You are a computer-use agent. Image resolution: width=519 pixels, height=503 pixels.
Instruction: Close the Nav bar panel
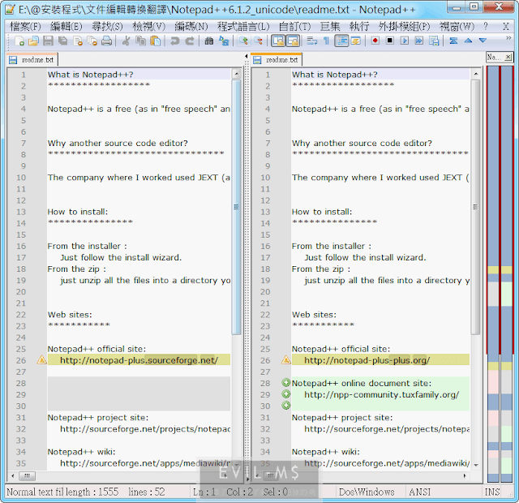click(x=508, y=58)
